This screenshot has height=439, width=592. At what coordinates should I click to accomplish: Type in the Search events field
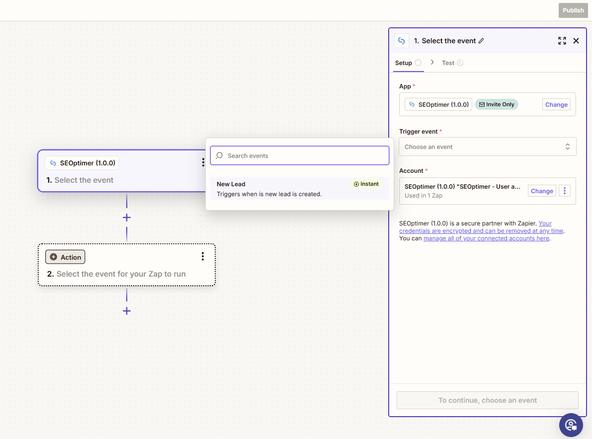[x=303, y=155]
